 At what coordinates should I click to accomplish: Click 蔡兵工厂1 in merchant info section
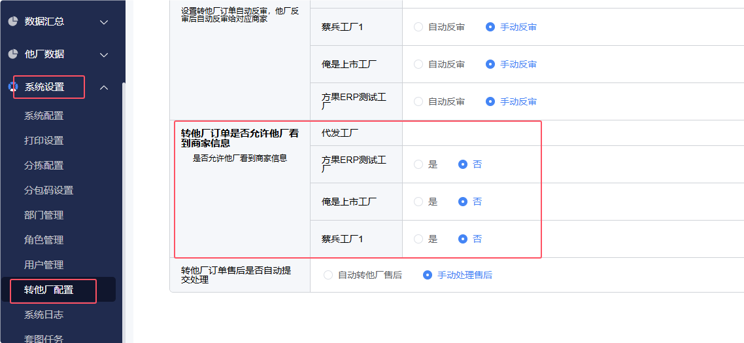pos(342,239)
